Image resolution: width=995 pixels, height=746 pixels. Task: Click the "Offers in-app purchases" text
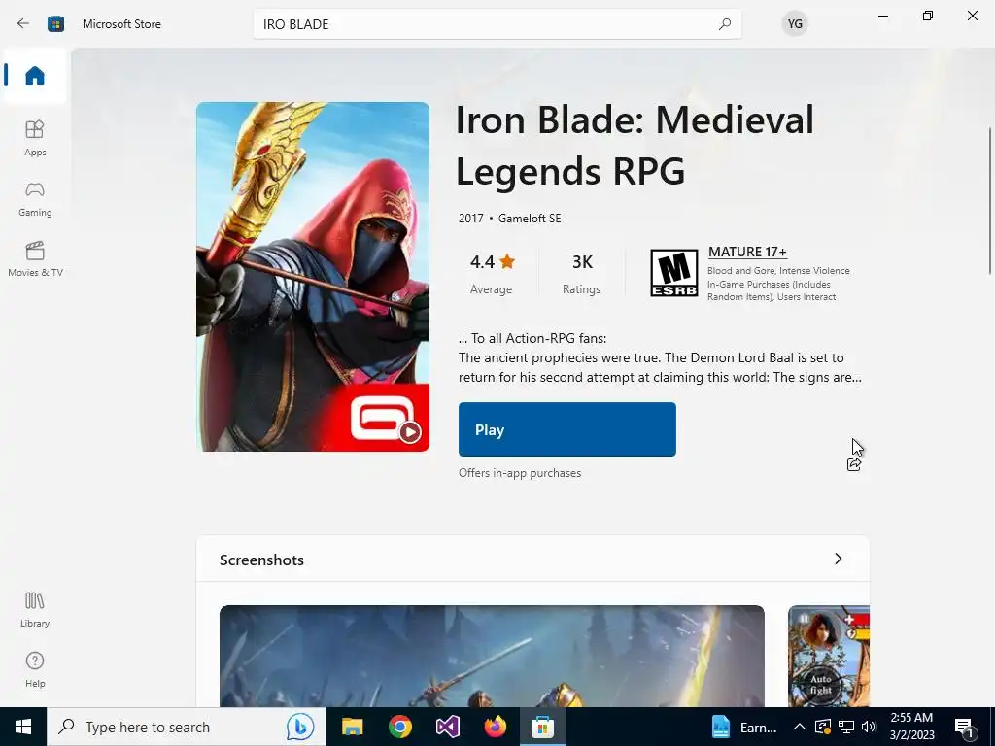520,473
